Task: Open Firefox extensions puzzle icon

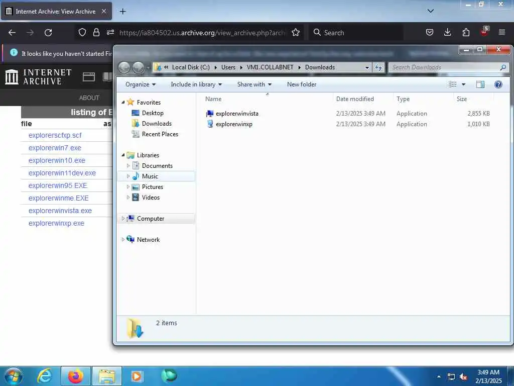Action: click(x=466, y=32)
